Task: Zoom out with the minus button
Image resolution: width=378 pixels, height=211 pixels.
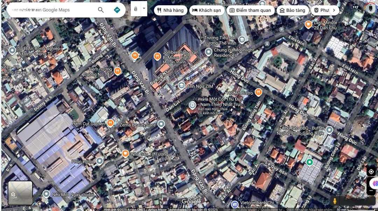Action: click(x=371, y=190)
